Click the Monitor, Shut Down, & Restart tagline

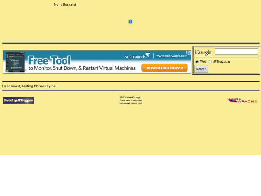click(82, 68)
